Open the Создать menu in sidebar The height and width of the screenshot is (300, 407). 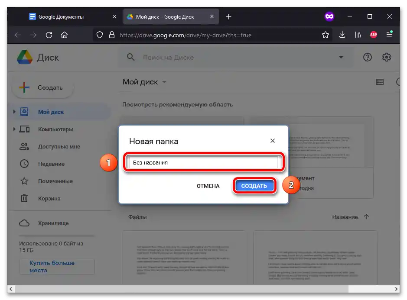pos(43,87)
